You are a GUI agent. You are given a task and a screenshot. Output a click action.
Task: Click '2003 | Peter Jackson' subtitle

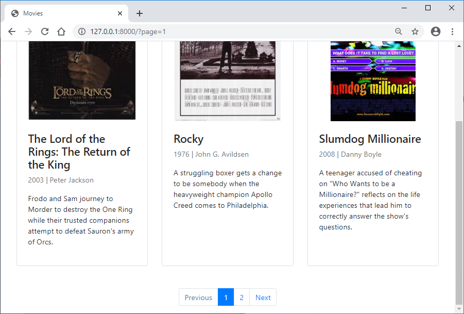(61, 180)
